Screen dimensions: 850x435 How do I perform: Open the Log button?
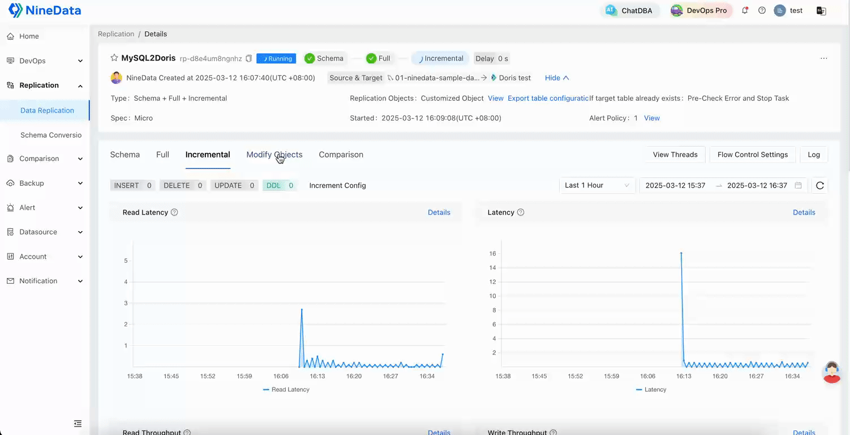[x=814, y=155]
